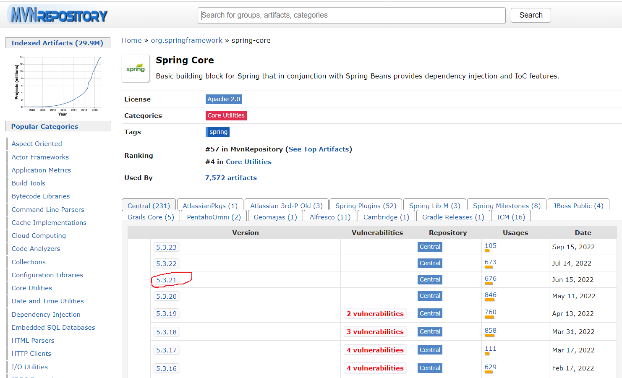The height and width of the screenshot is (378, 622).
Task: Select the Spring Milestones (8) tab
Action: [507, 206]
